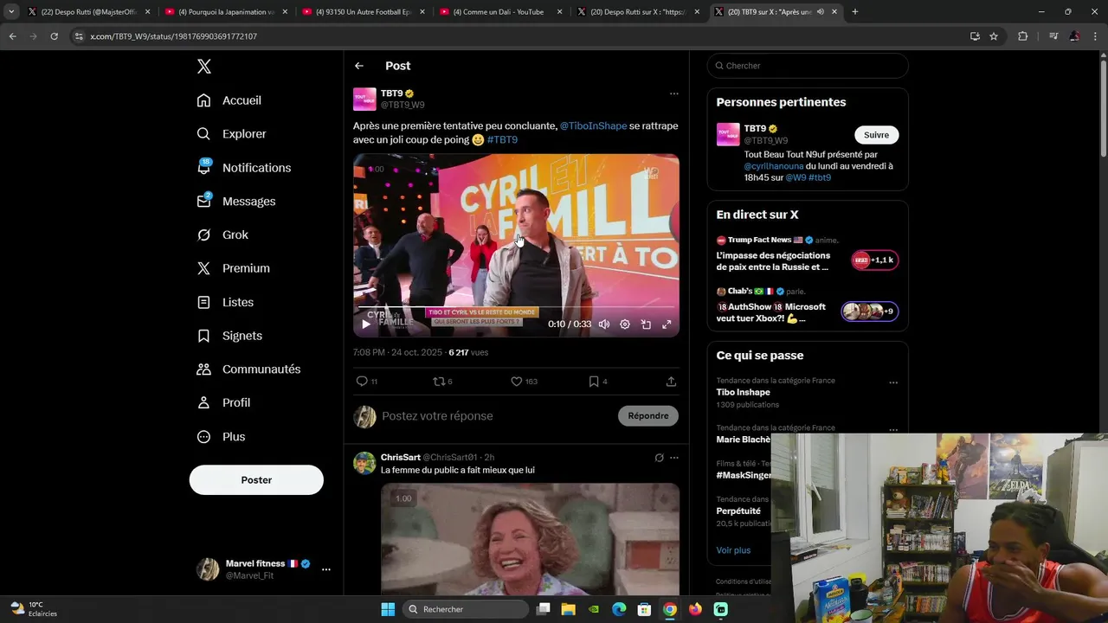Open Premium in sidebar
This screenshot has height=623, width=1108.
click(233, 268)
